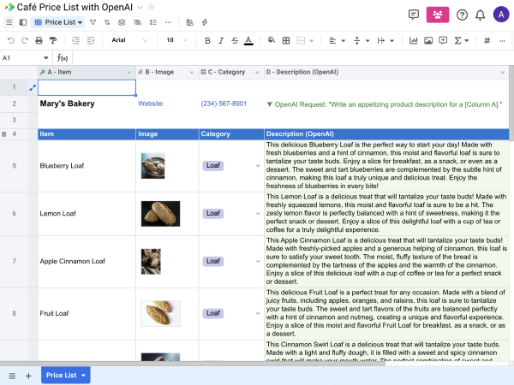This screenshot has height=385, width=514.
Task: Toggle the sidebar panel icon
Action: (23, 22)
